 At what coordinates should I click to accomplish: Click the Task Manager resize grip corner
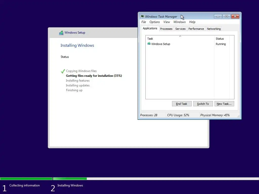pyautogui.click(x=238, y=116)
